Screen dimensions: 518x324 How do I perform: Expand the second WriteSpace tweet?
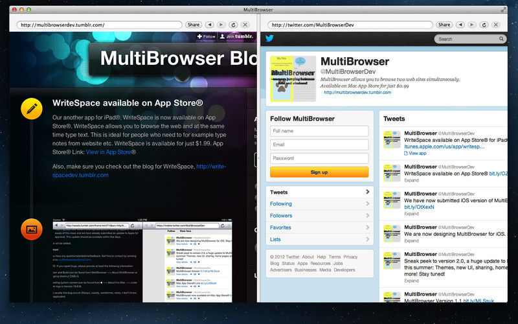[x=411, y=180]
